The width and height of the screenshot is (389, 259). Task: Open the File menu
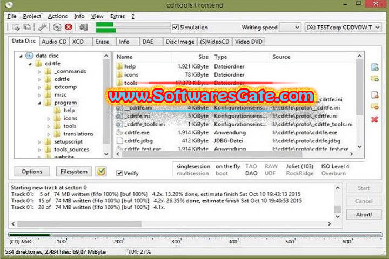[12, 16]
